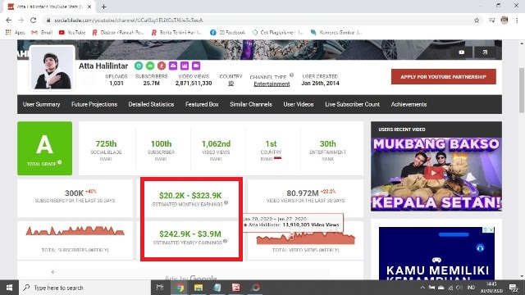Click the total subscribers weekly chart
The image size is (525, 295).
tap(75, 231)
